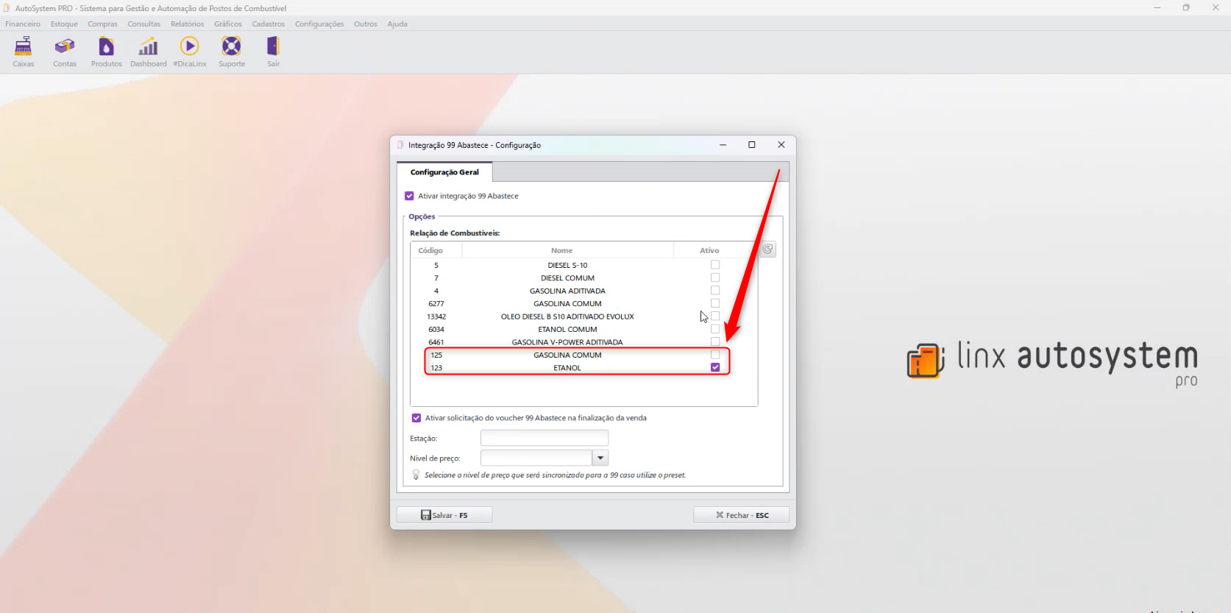
Task: Select the DIESEL S-10 row name
Action: click(x=567, y=265)
